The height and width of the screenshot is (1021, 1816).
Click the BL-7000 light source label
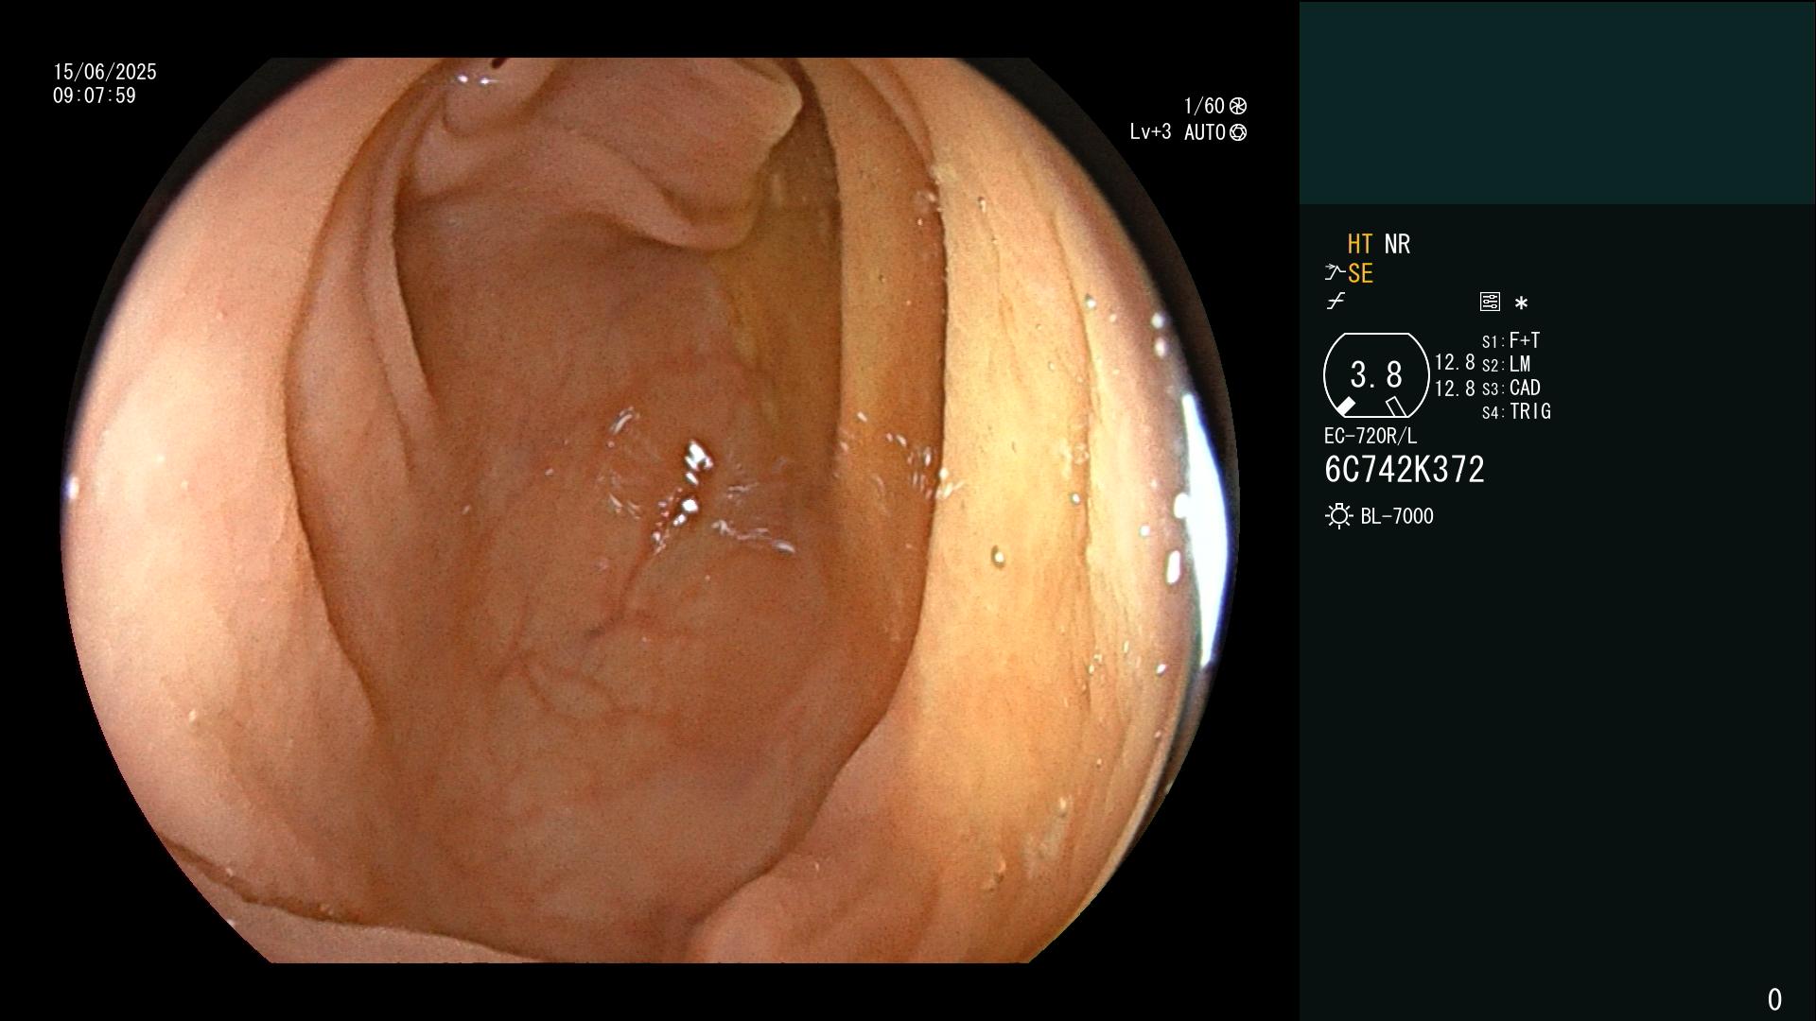(x=1397, y=516)
